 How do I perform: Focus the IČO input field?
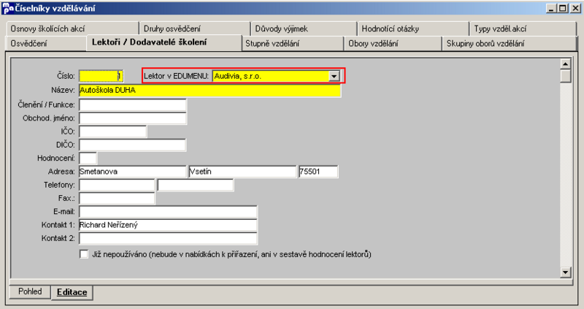[x=113, y=131]
